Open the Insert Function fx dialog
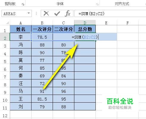146x119 pixels. 68,13
